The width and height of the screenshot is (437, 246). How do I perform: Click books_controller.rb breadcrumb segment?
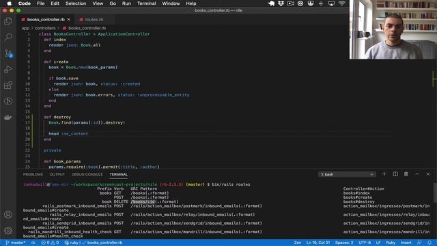[84, 28]
